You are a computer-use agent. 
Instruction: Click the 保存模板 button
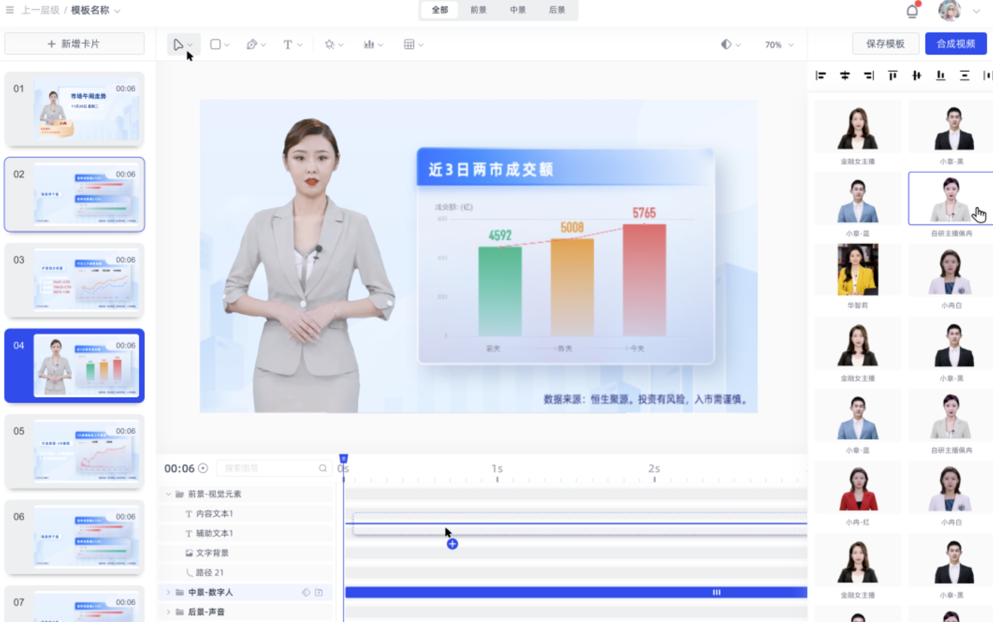[885, 44]
